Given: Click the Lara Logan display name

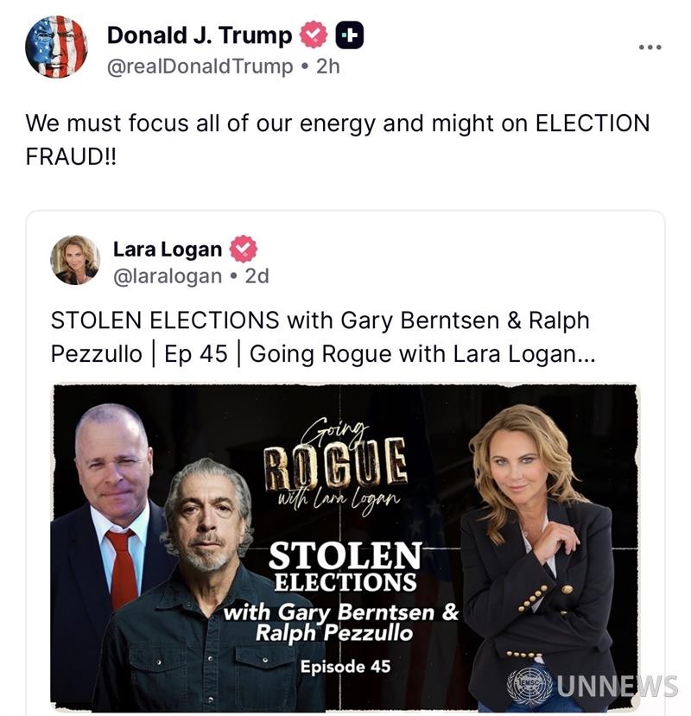Looking at the screenshot, I should 168,250.
